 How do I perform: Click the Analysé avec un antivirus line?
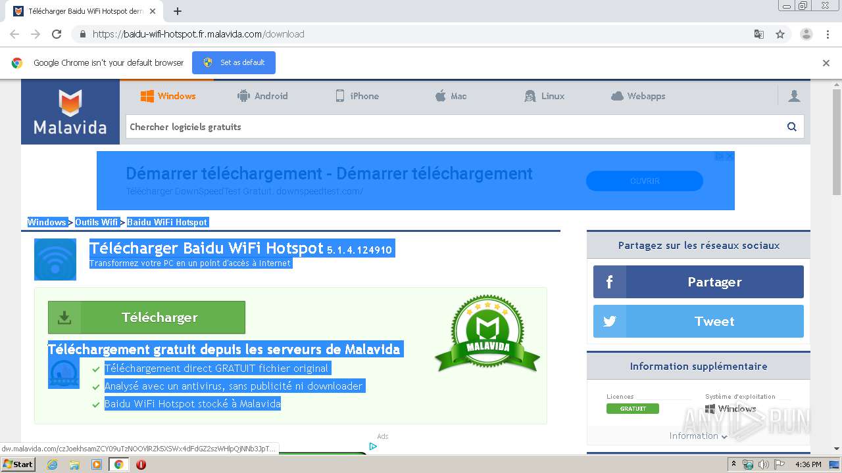(x=234, y=386)
